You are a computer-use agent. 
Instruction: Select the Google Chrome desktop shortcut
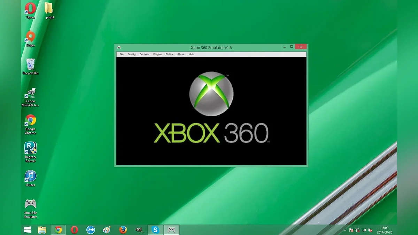(30, 125)
